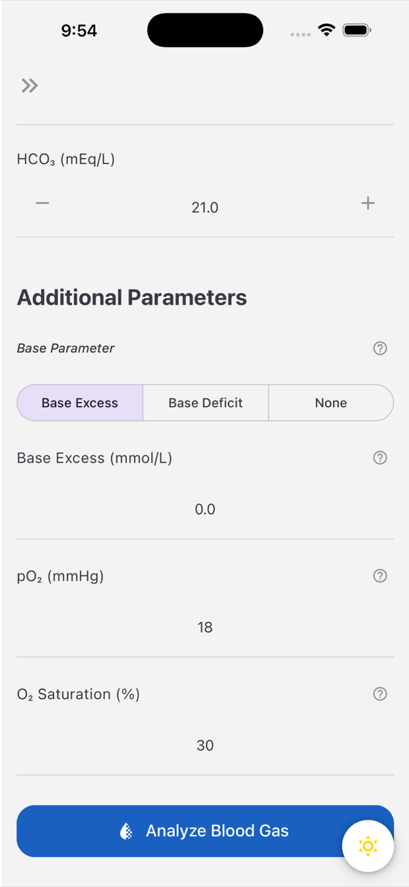This screenshot has width=409, height=887.
Task: Open help for Base Parameter
Action: coord(380,348)
